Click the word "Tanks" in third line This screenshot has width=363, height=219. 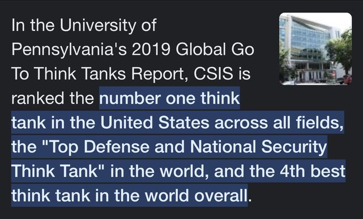tap(104, 73)
